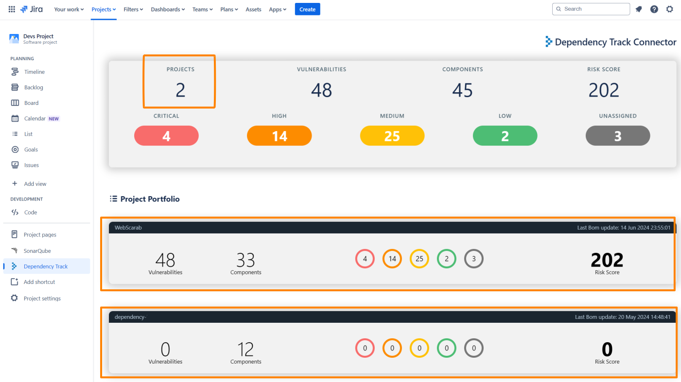The width and height of the screenshot is (681, 382).
Task: Open the Assets menu item
Action: pos(253,9)
